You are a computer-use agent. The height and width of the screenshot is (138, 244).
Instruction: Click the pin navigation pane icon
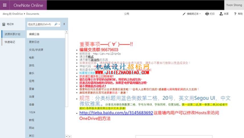[64, 24]
